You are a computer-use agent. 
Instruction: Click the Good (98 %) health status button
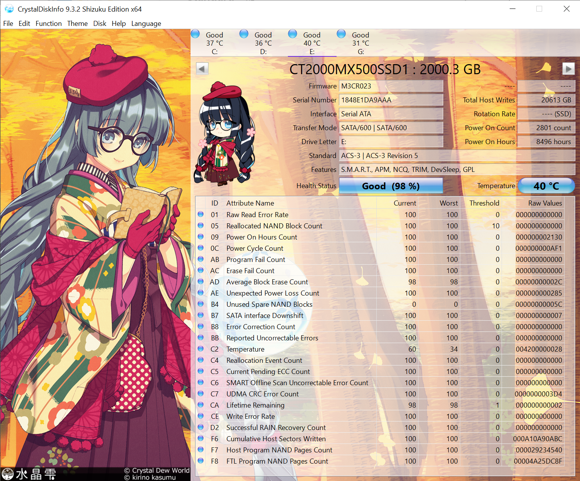pos(391,186)
